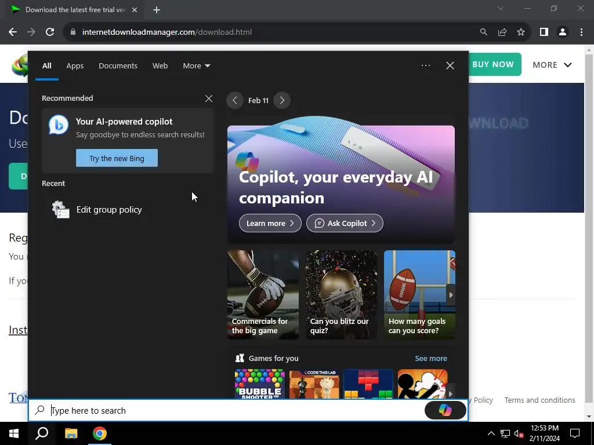Close the Windows search panel

pos(450,65)
